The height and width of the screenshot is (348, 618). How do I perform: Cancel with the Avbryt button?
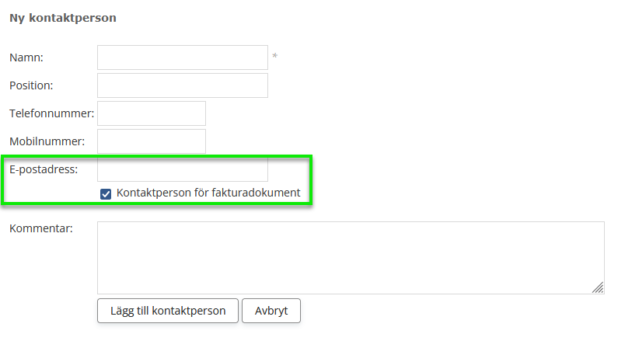[x=271, y=311]
